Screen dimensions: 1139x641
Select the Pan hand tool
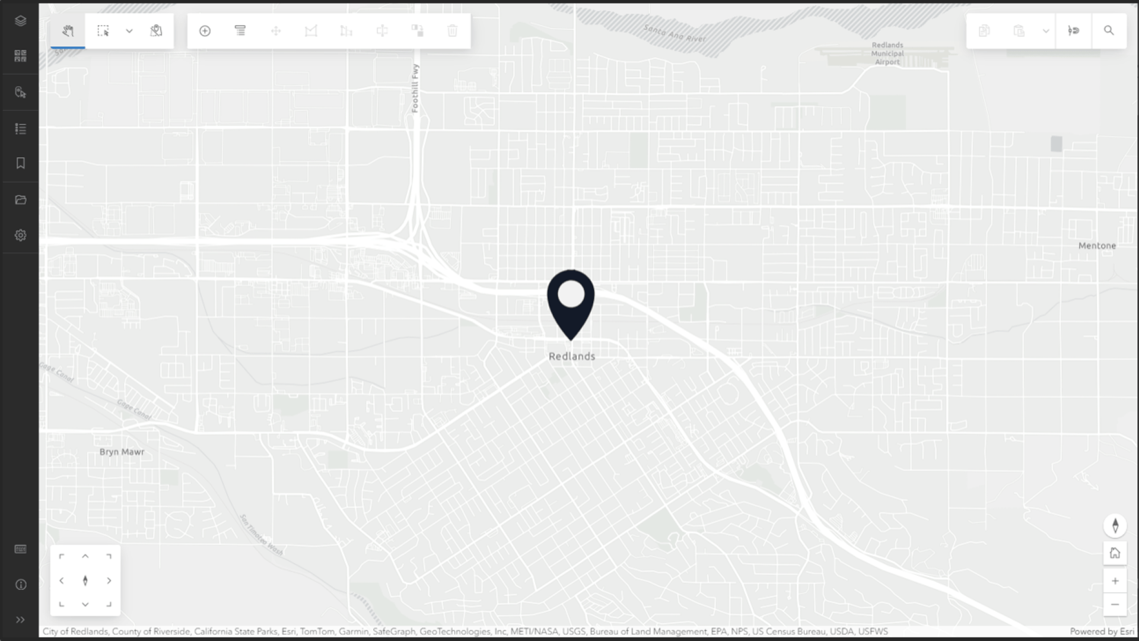68,31
